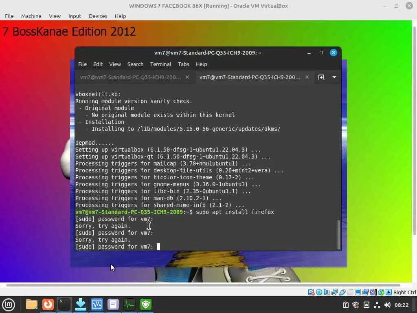Click the VirtualBox mouse integration indicator
Image resolution: width=417 pixels, height=313 pixels.
(x=381, y=292)
